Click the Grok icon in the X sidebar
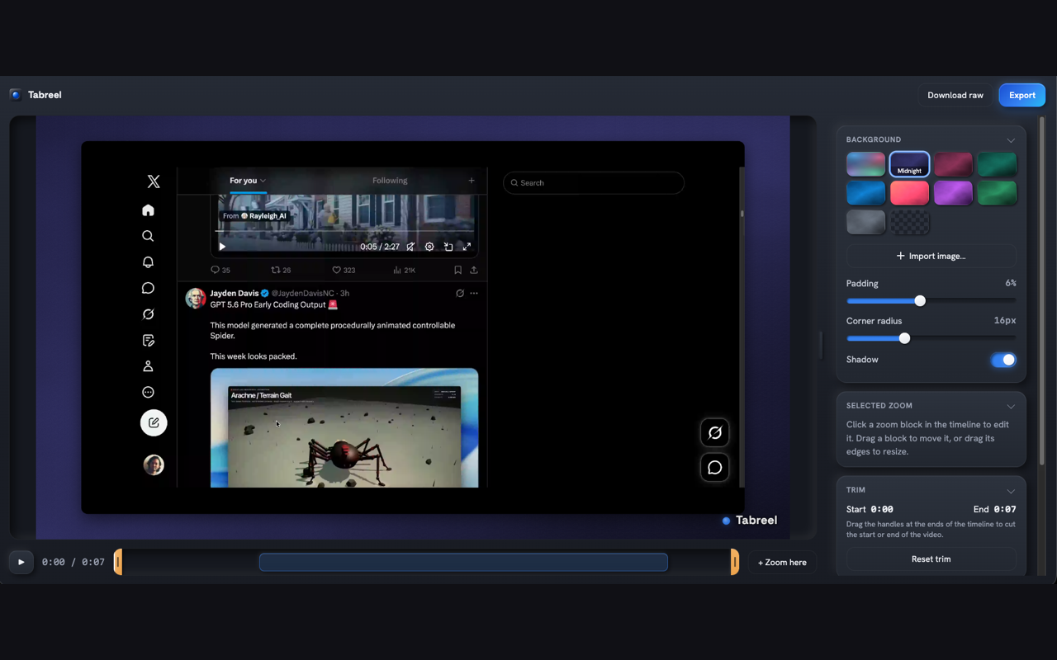Viewport: 1057px width, 660px height. point(148,314)
